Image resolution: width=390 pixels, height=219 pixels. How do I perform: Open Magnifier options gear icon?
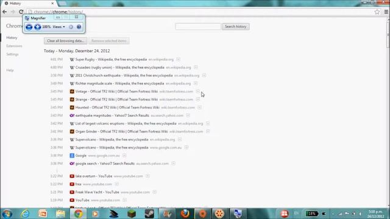pyautogui.click(x=71, y=27)
